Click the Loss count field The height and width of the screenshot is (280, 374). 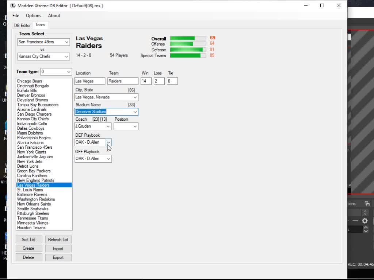[159, 81]
